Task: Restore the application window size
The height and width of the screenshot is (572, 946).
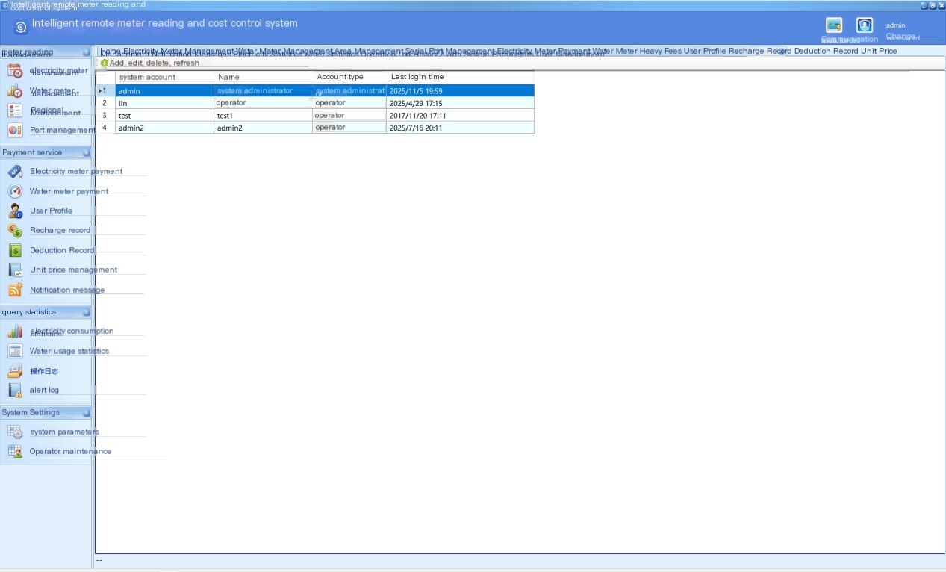Action: [933, 5]
